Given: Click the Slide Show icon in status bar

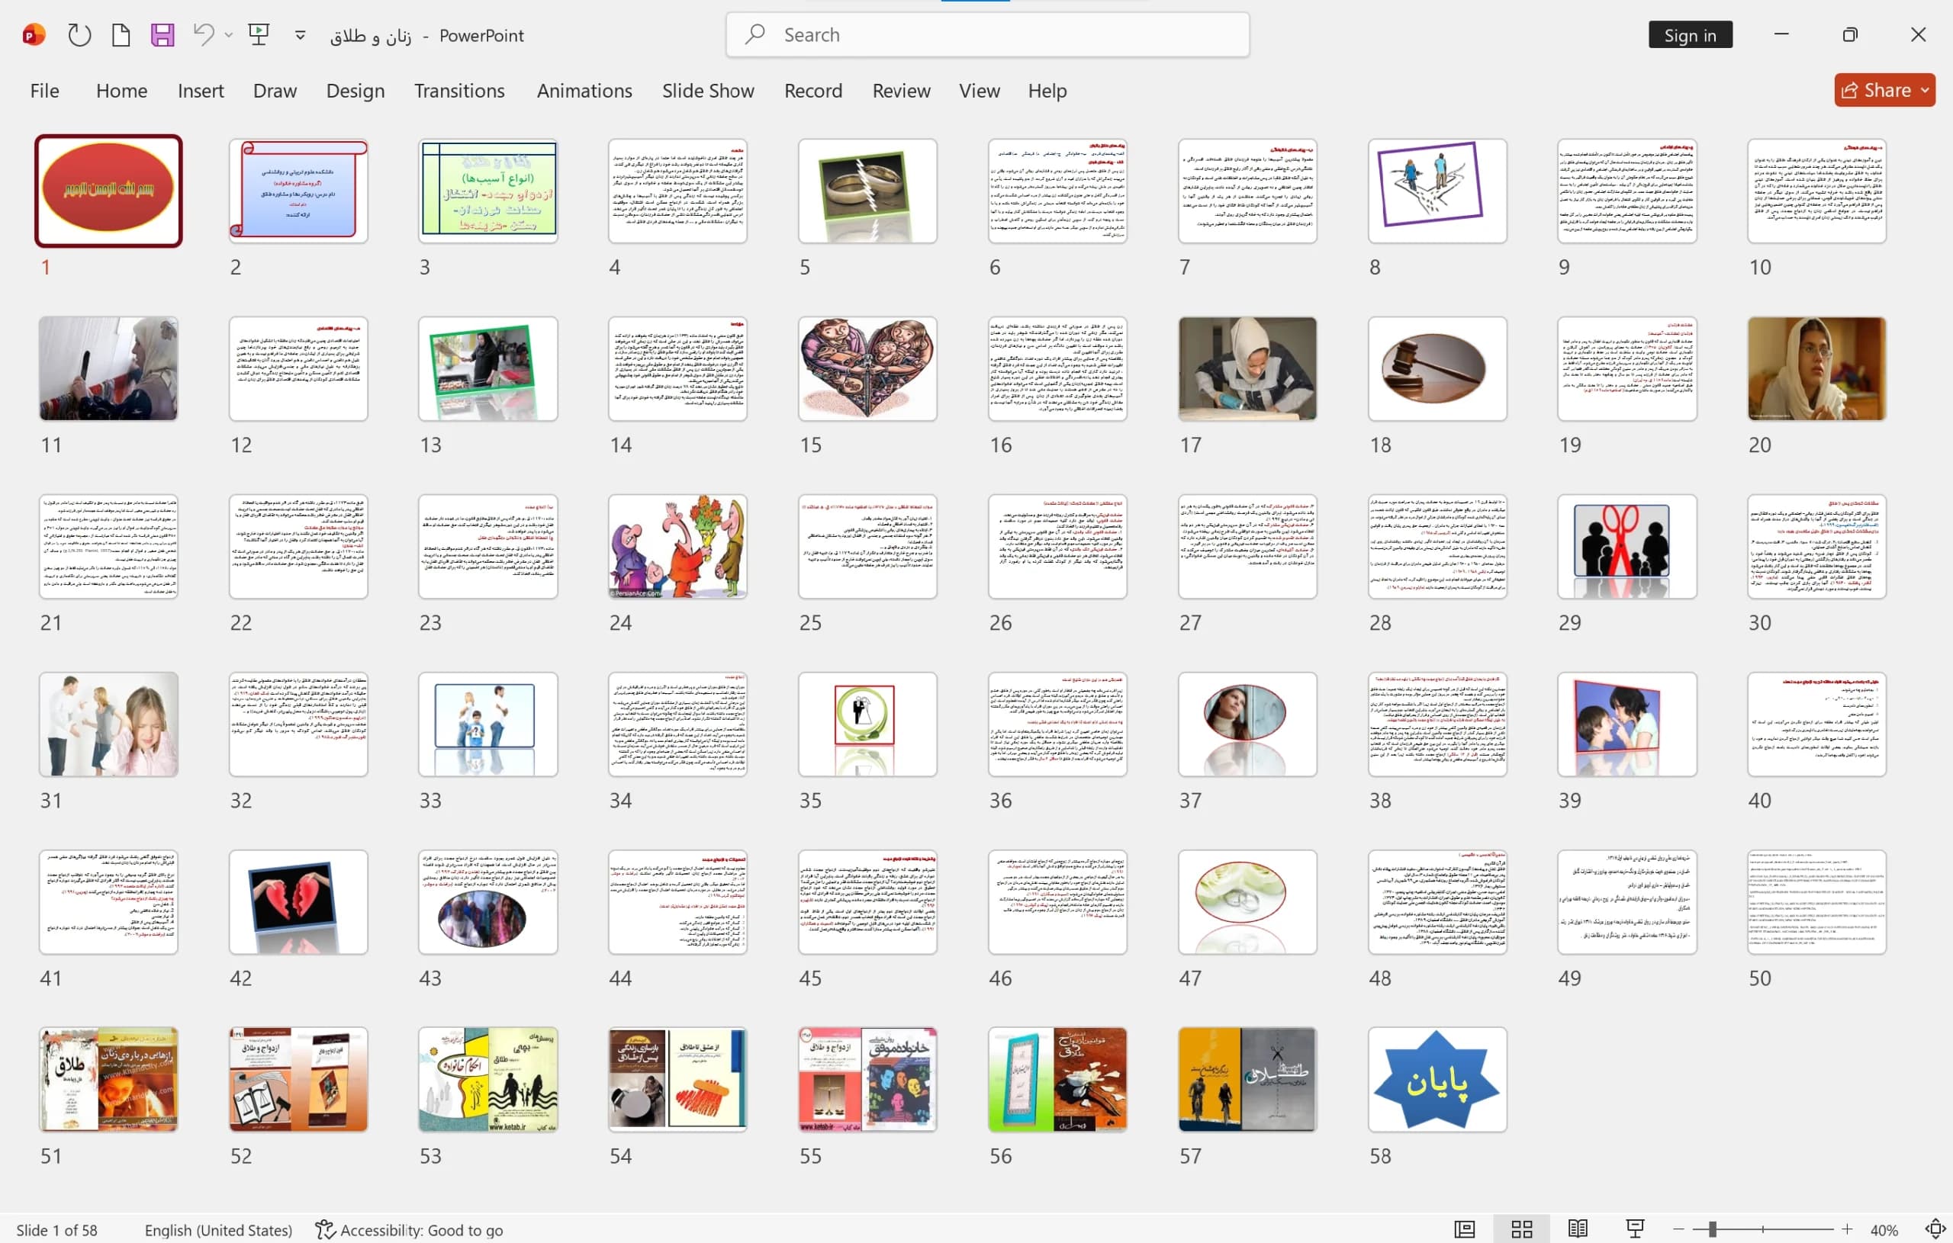Looking at the screenshot, I should coord(1635,1229).
